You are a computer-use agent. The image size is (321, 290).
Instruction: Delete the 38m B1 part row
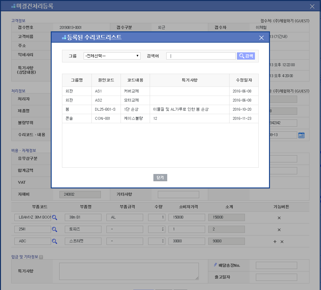pyautogui.click(x=279, y=218)
